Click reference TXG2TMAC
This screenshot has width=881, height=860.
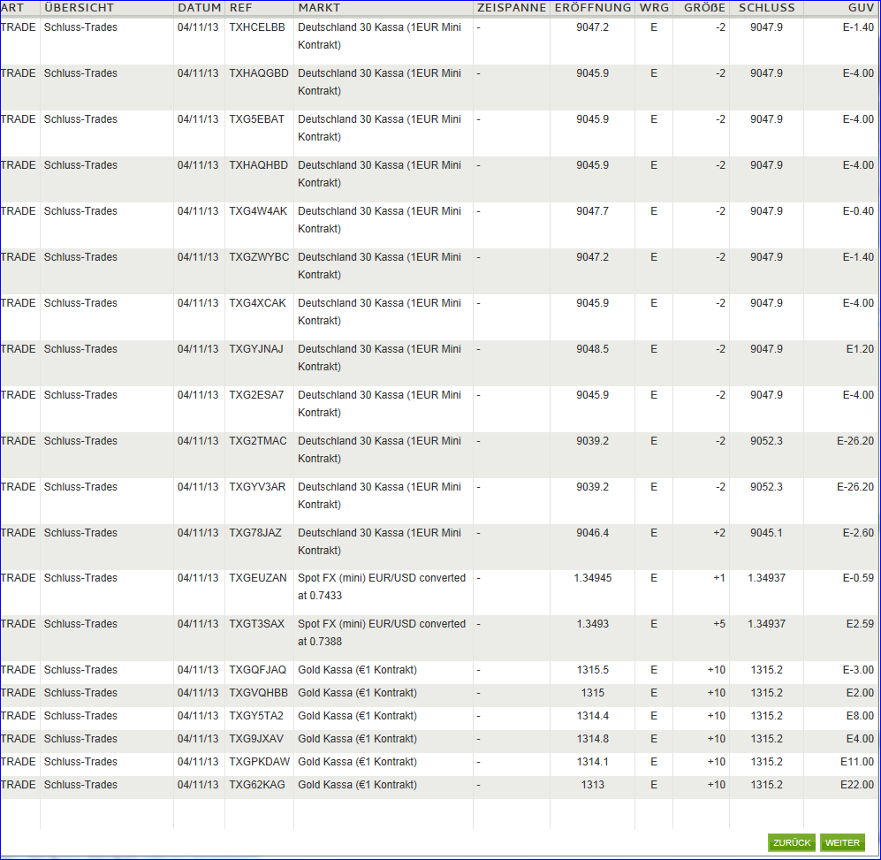(258, 441)
